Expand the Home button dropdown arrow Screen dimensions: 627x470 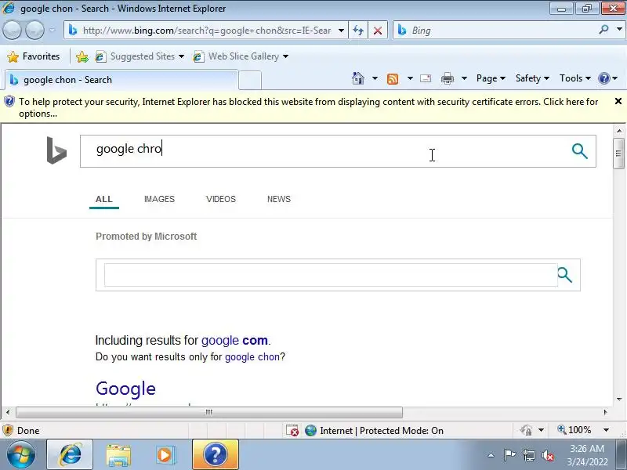point(375,78)
